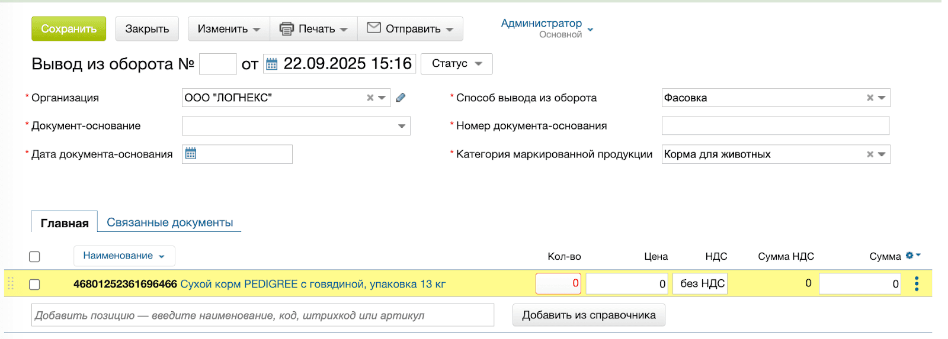Click printer icon on Печать button
948x339 pixels.
(286, 28)
